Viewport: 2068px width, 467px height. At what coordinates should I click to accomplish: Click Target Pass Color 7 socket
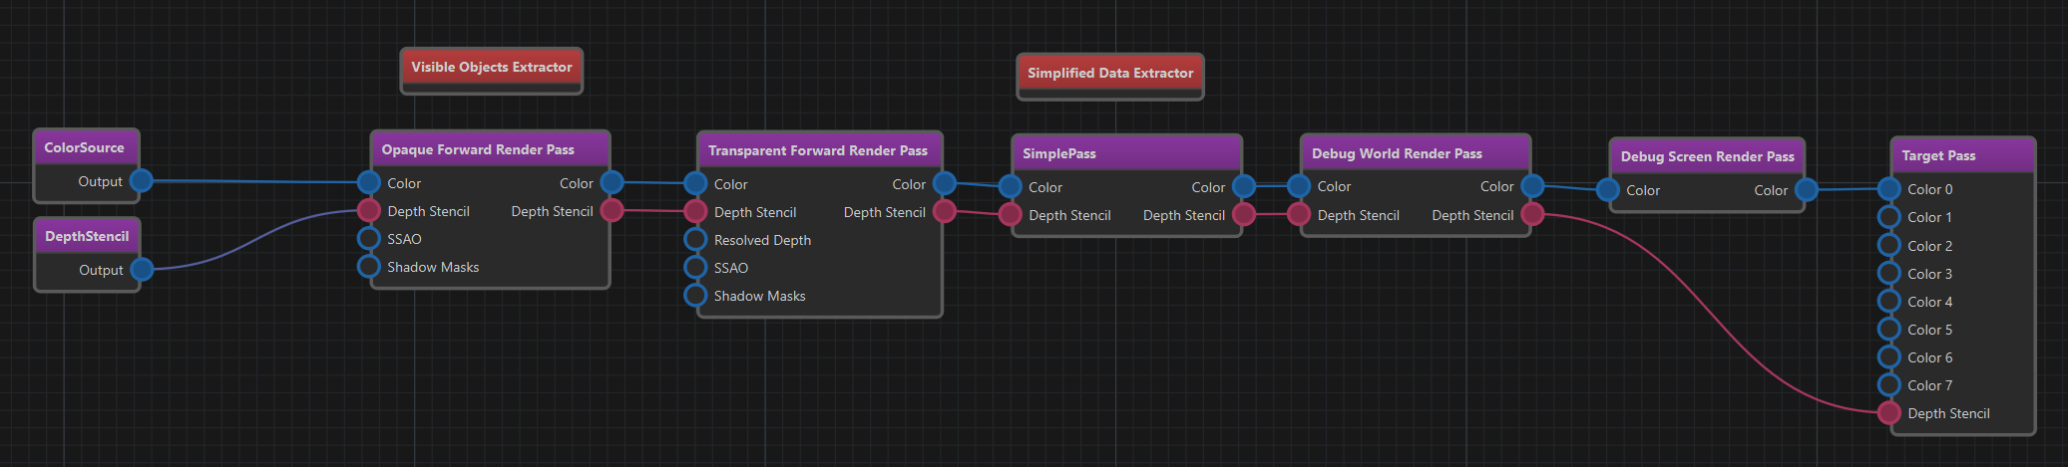tap(1888, 384)
